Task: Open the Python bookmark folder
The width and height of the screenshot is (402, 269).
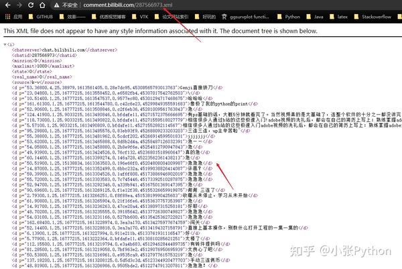Action: tap(288, 17)
